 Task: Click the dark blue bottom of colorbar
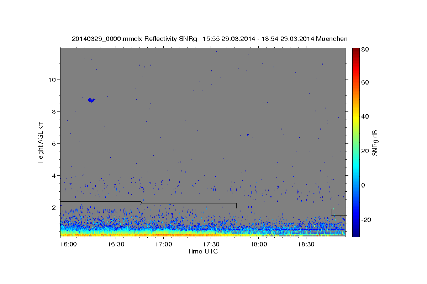[x=355, y=233]
